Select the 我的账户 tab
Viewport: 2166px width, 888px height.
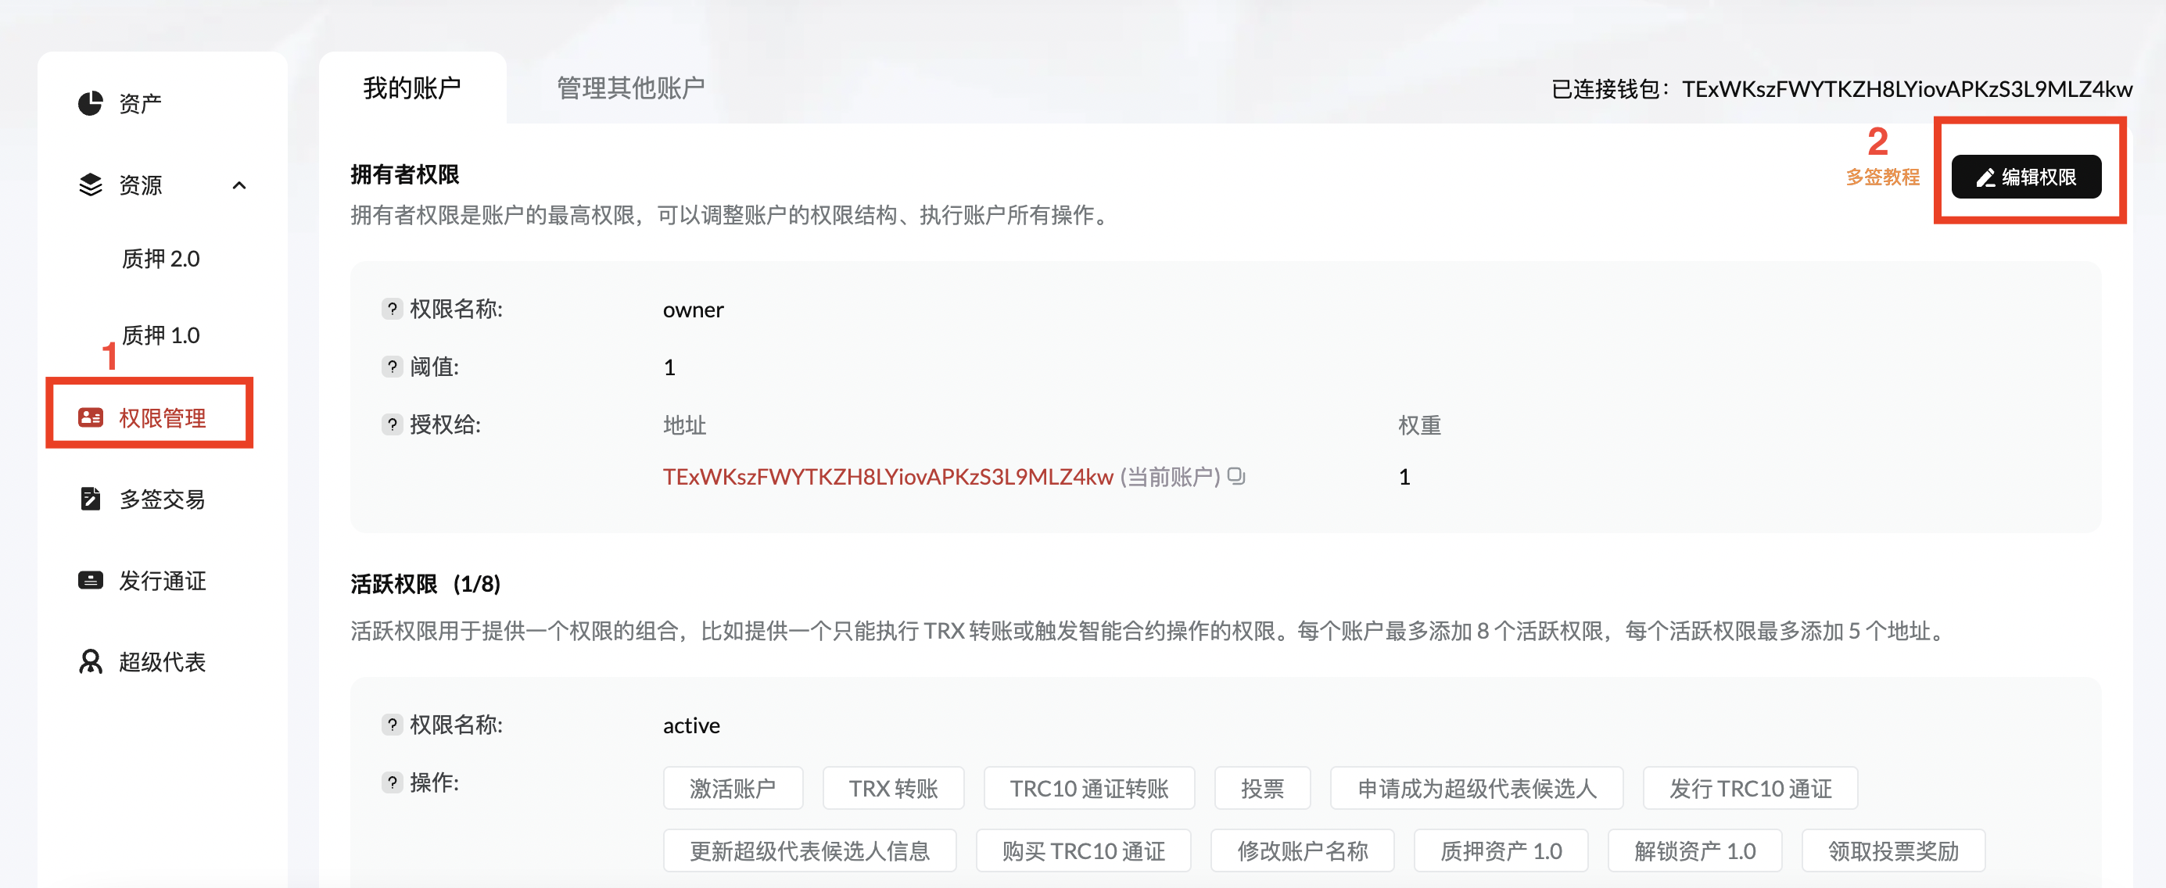(411, 88)
